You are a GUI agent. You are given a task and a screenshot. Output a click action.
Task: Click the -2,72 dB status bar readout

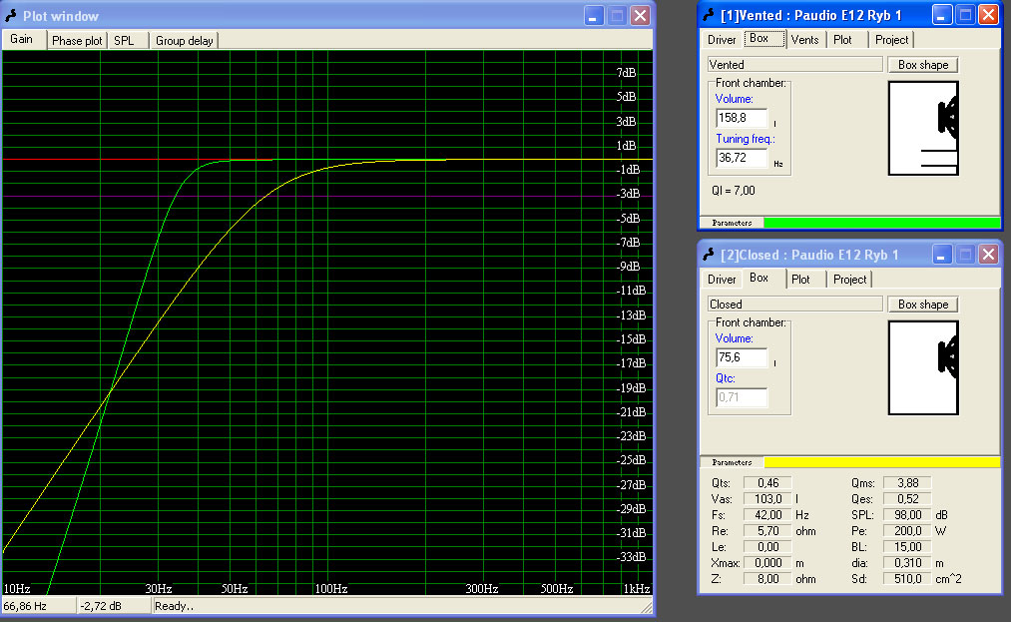tap(101, 606)
